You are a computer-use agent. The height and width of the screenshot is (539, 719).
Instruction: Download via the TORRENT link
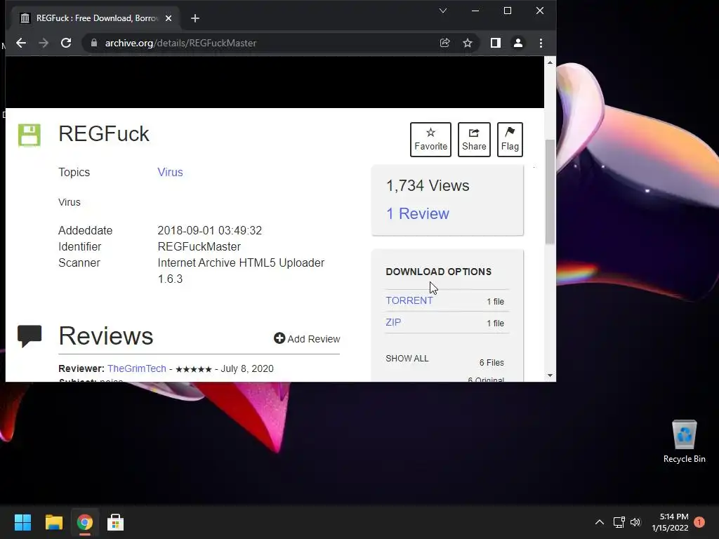[409, 300]
